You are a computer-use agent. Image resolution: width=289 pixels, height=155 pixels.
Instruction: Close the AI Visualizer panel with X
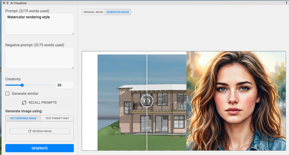pyautogui.click(x=4, y=3)
